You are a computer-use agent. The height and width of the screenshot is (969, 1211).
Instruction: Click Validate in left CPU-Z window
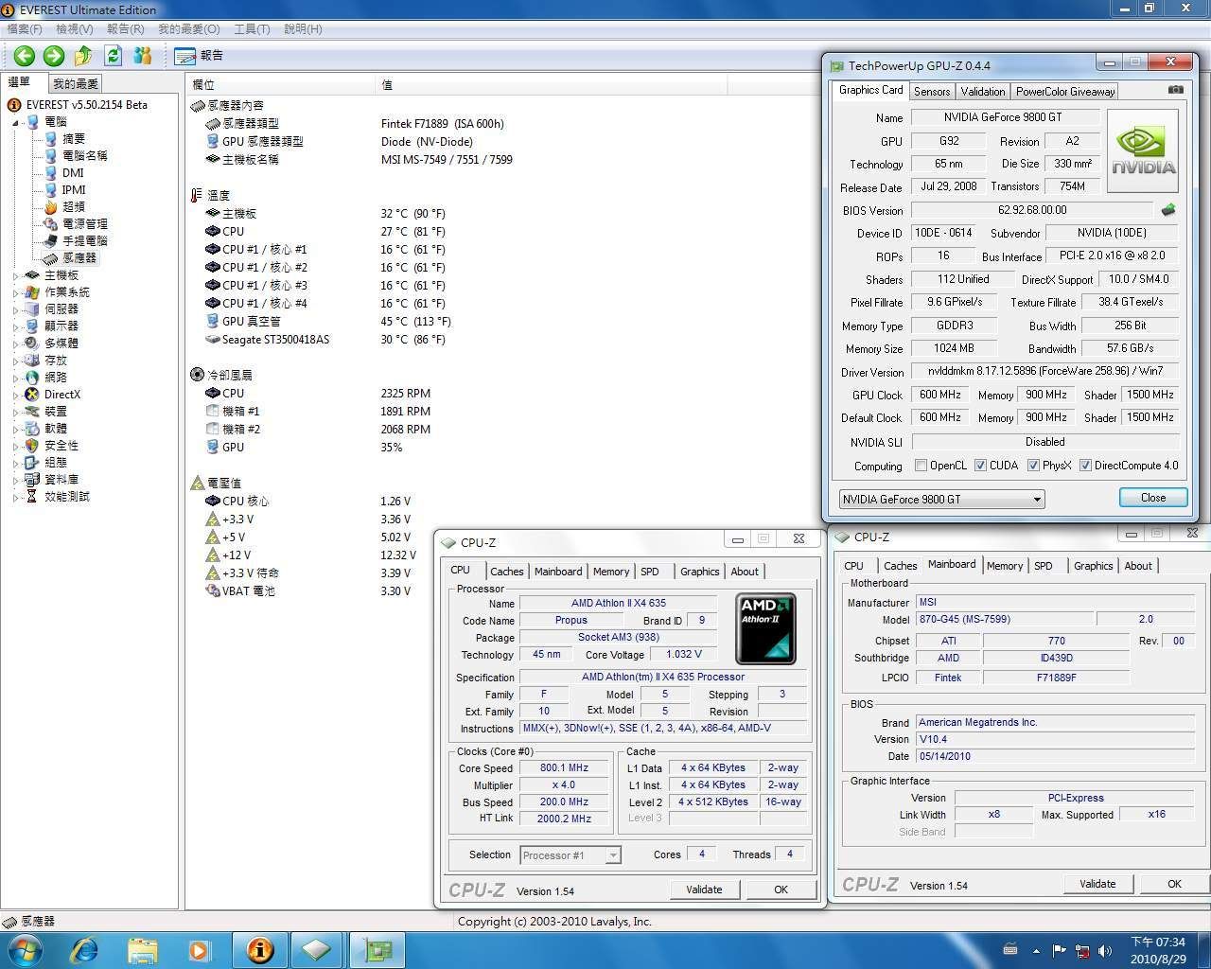704,890
